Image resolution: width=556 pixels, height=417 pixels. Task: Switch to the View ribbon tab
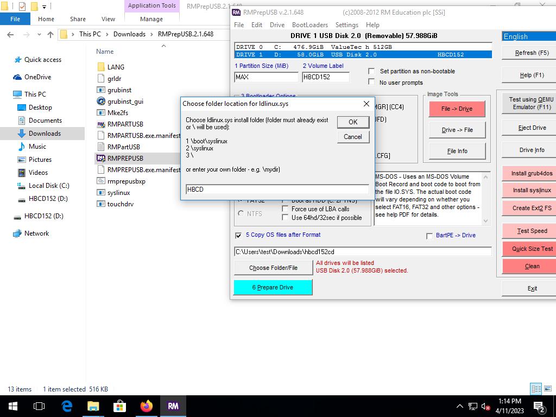pyautogui.click(x=108, y=19)
